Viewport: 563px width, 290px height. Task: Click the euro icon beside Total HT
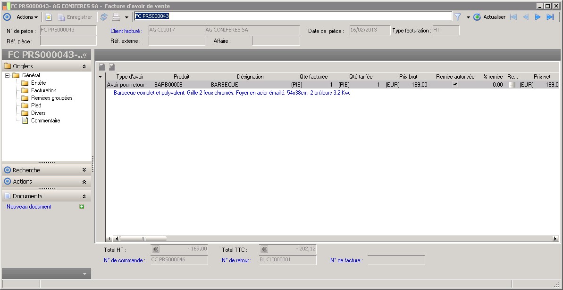click(156, 249)
